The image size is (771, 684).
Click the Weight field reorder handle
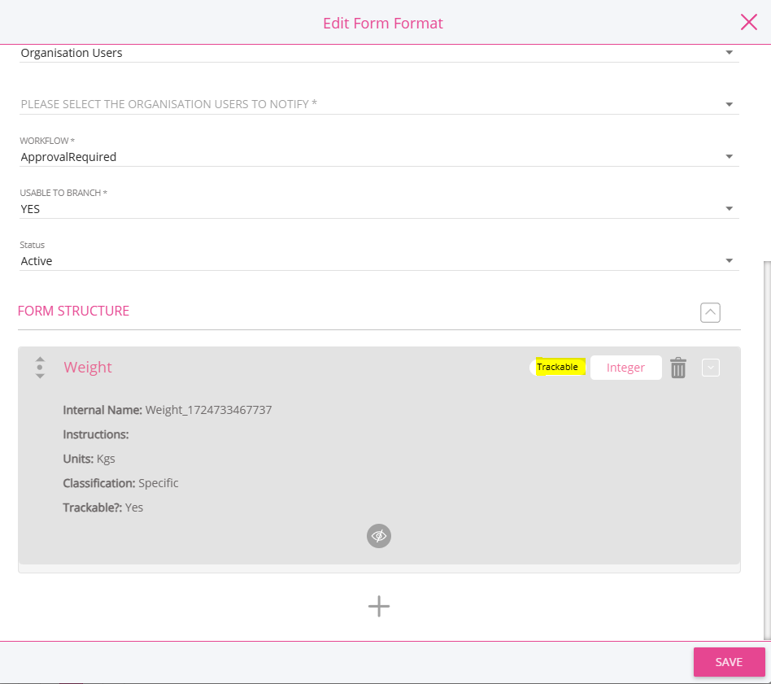point(41,368)
